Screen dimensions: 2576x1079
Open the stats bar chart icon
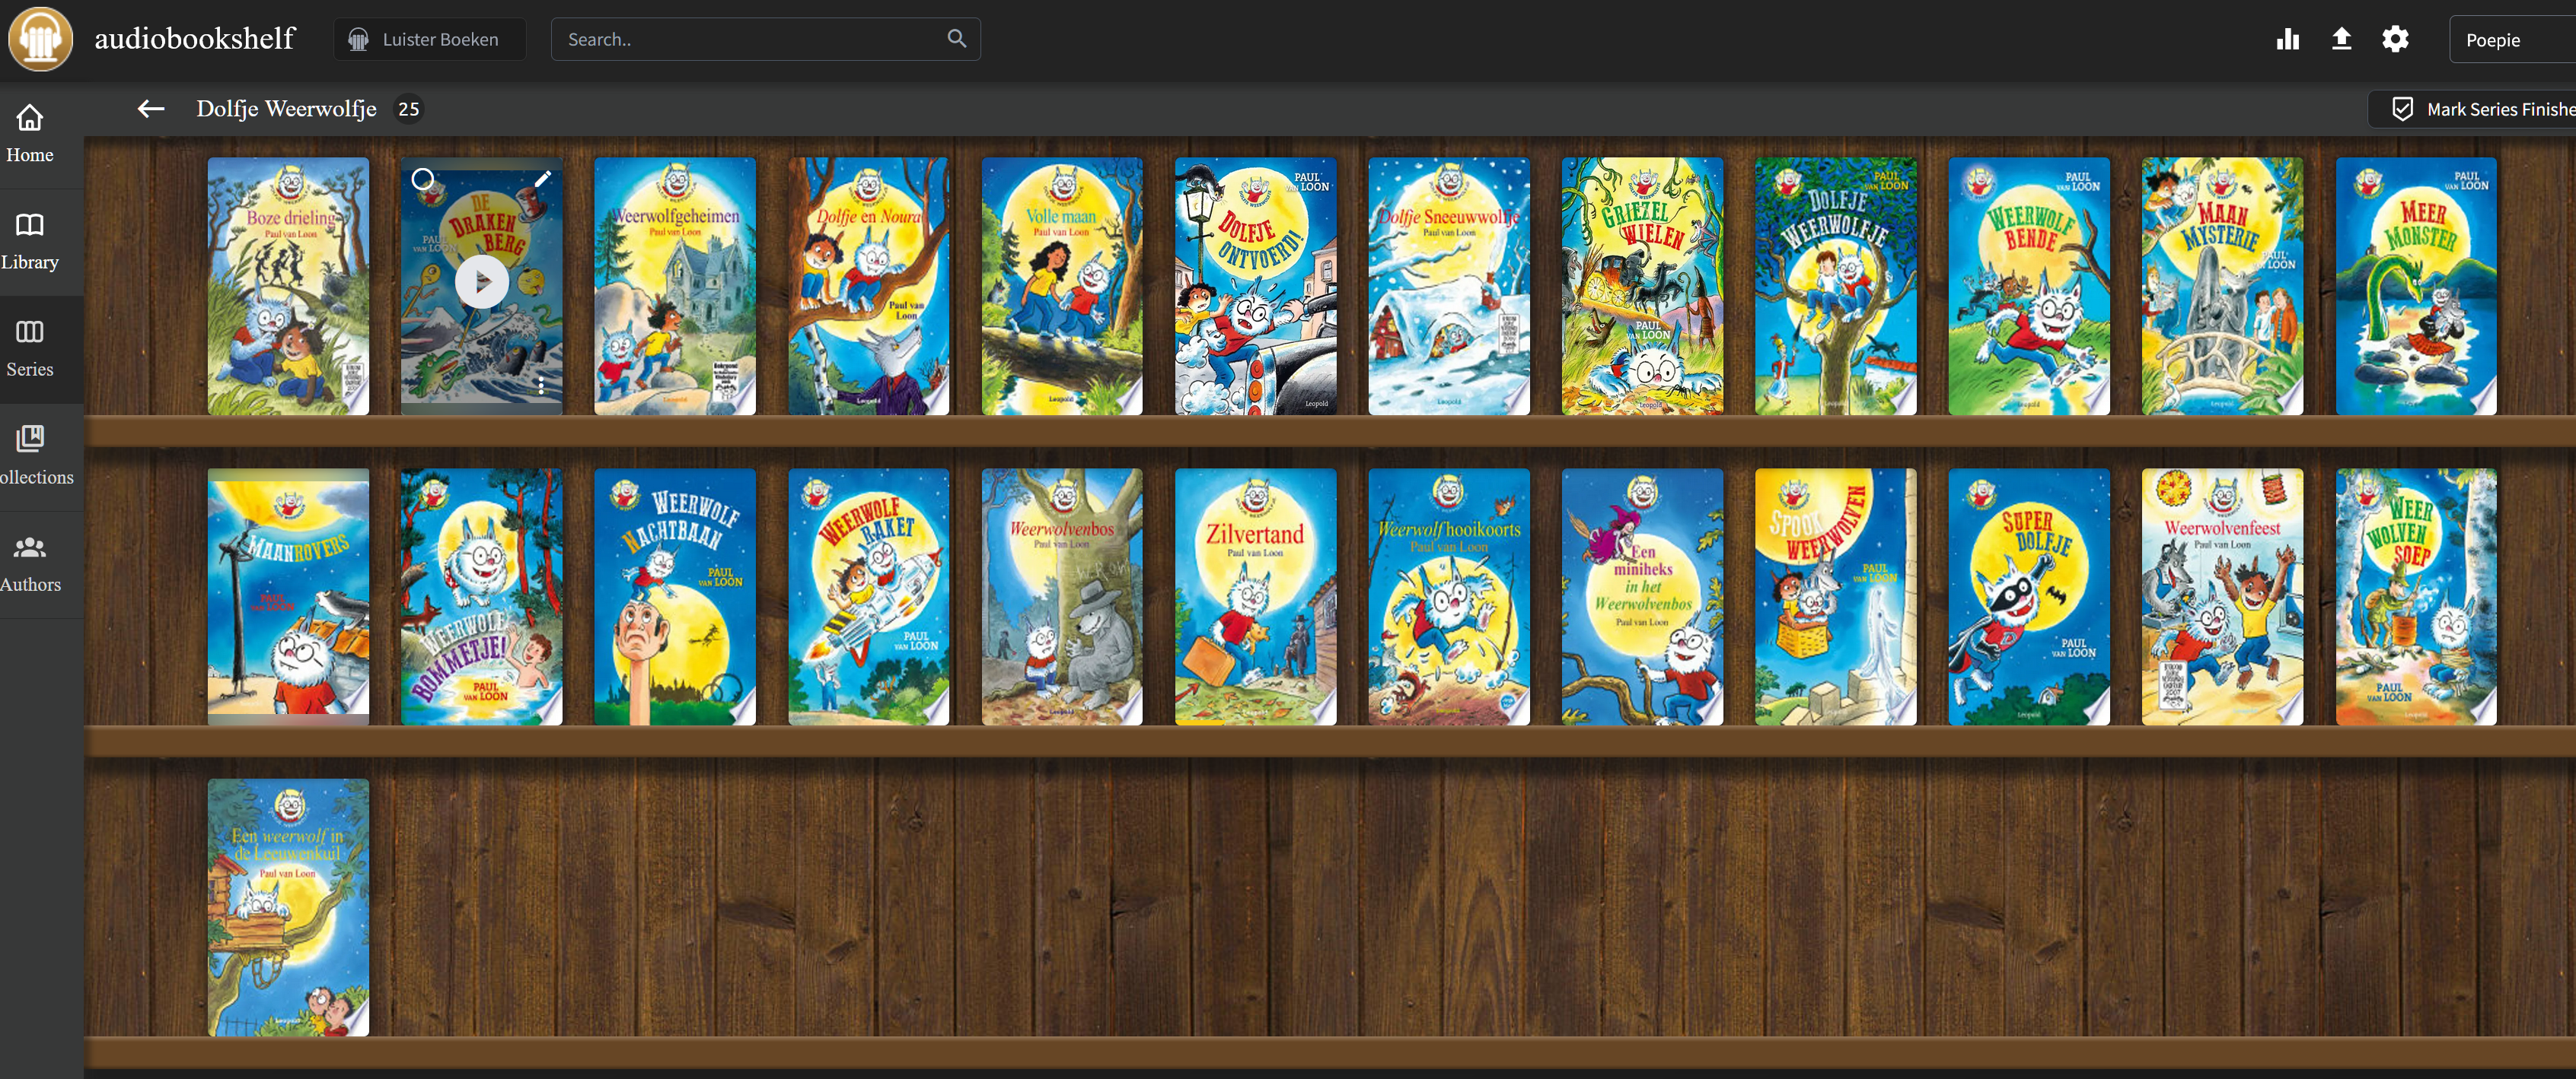pyautogui.click(x=2288, y=39)
